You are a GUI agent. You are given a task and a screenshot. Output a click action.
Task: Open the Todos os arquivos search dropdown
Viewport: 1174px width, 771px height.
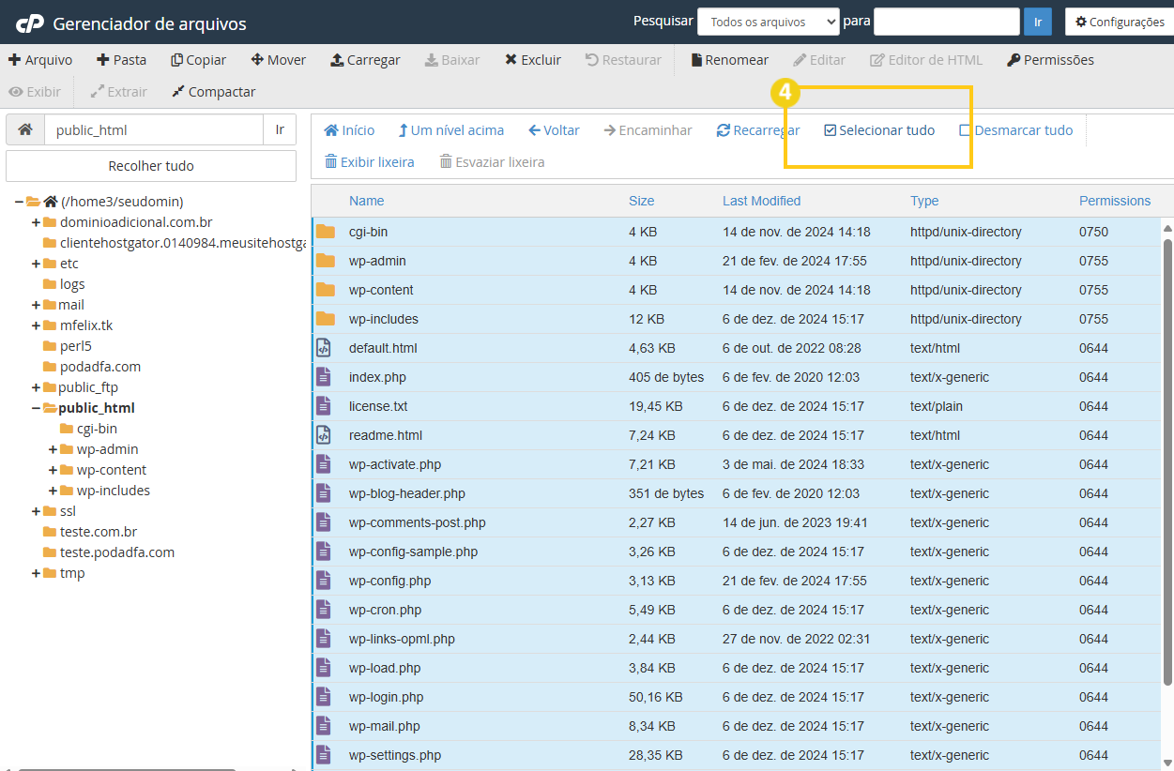coord(769,22)
